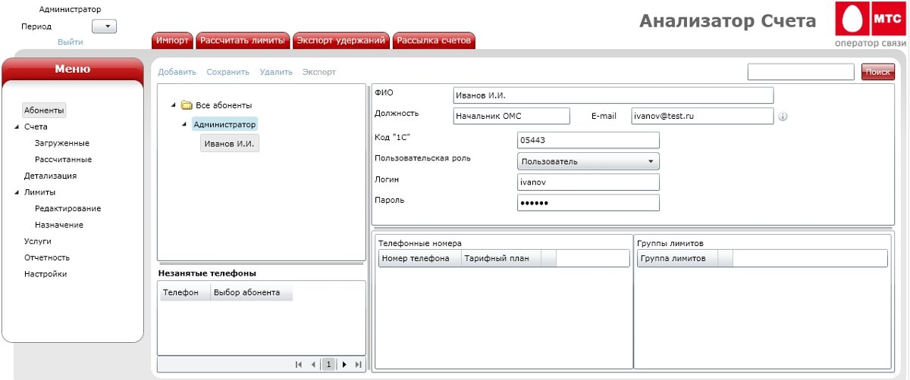This screenshot has height=380, width=910.
Task: Click the Выйти logout link
Action: click(71, 42)
